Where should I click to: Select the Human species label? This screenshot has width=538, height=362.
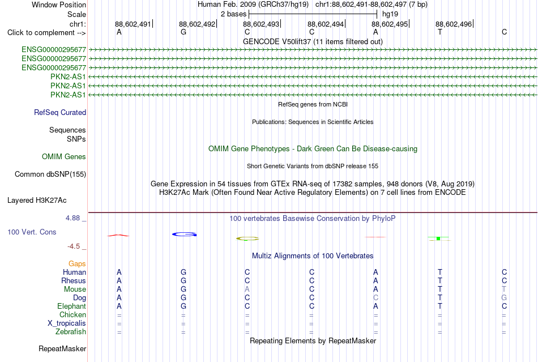coord(74,272)
